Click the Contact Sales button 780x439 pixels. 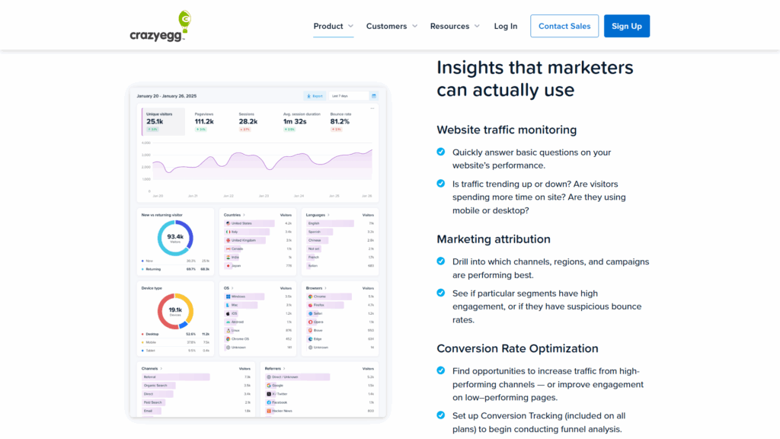pyautogui.click(x=564, y=26)
